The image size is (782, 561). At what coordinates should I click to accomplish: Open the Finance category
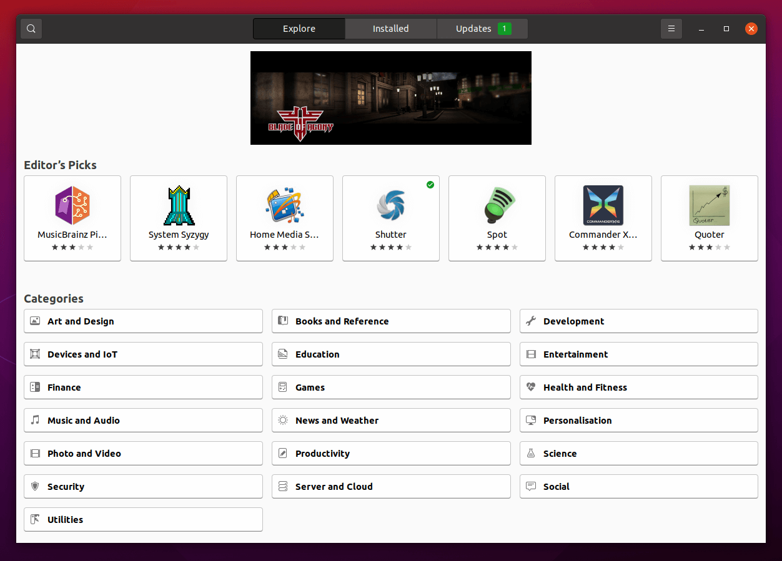[x=143, y=388]
